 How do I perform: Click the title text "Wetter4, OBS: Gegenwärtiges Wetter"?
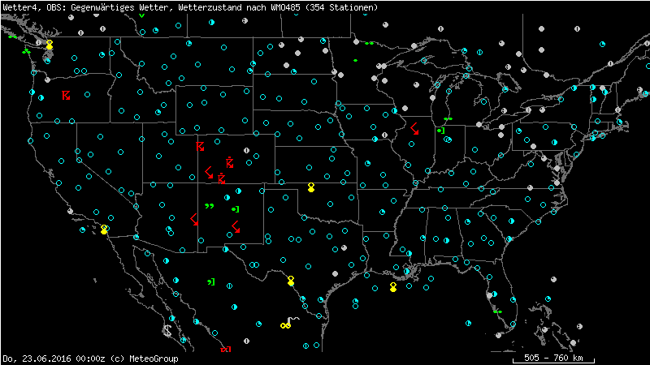click(x=86, y=7)
